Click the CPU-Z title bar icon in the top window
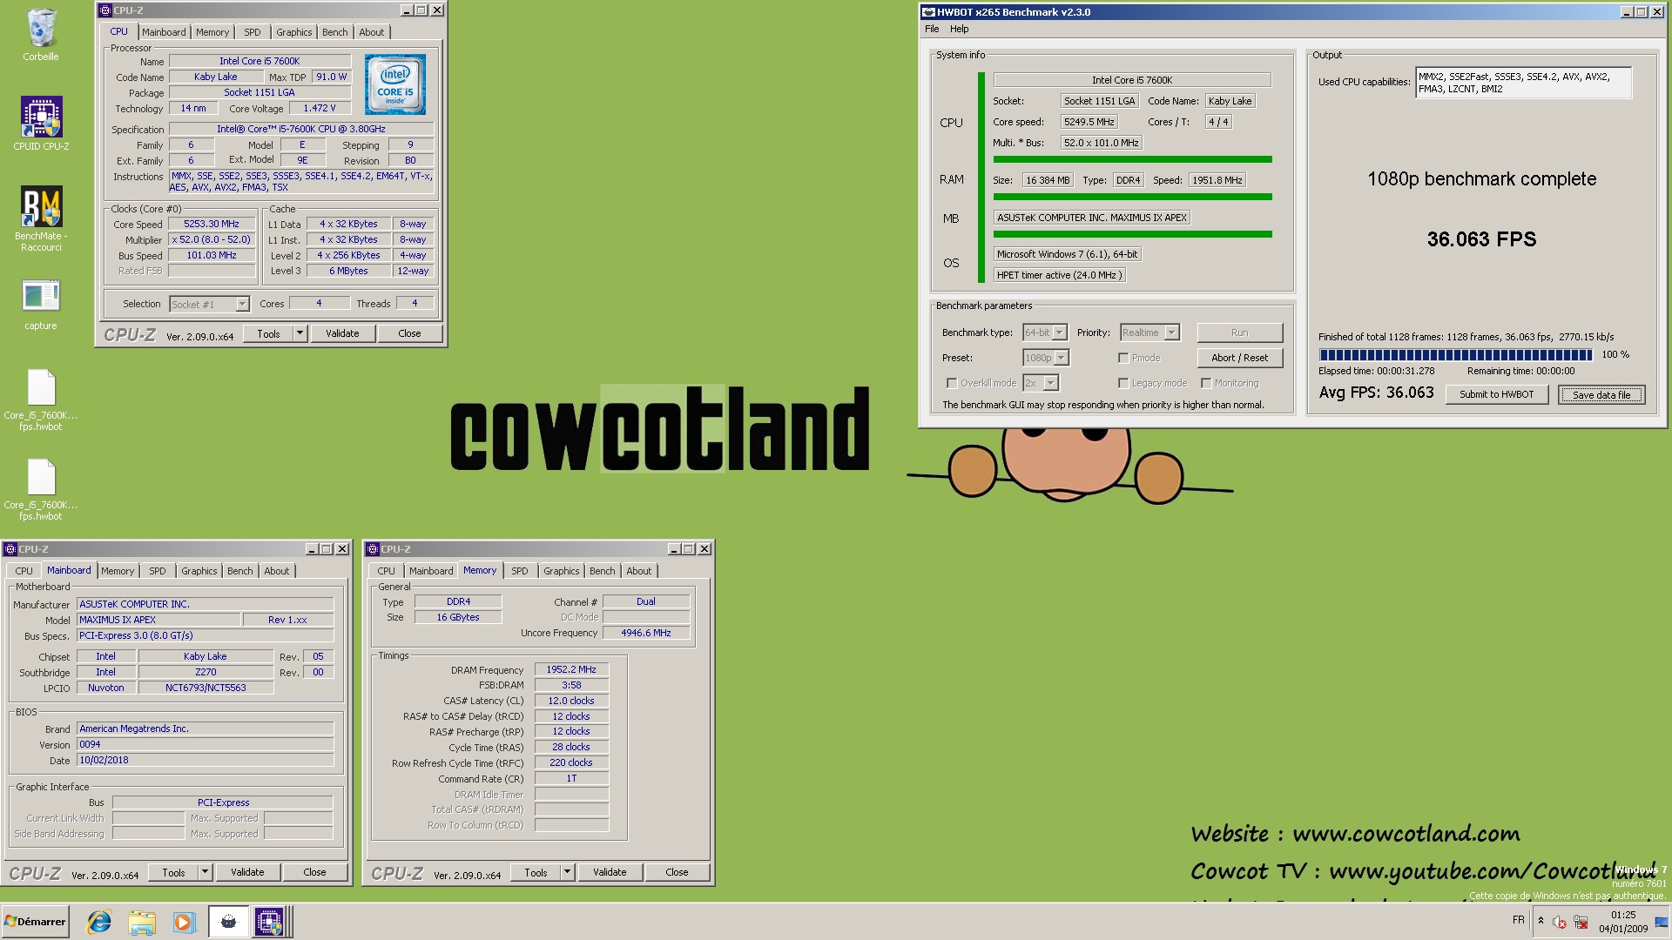 click(x=104, y=10)
